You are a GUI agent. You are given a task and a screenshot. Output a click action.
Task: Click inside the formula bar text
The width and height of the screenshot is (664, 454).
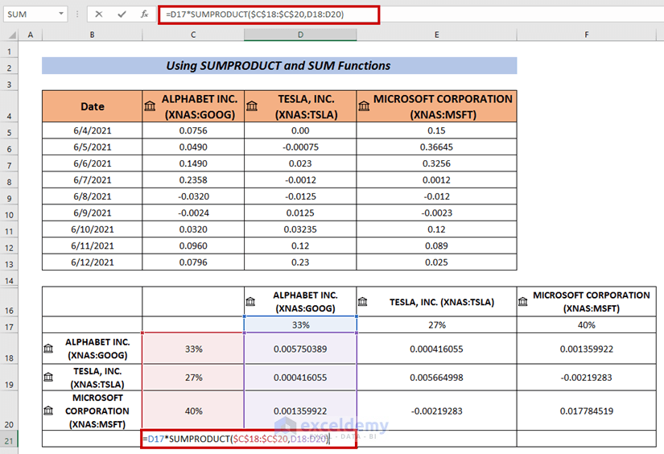(x=254, y=14)
